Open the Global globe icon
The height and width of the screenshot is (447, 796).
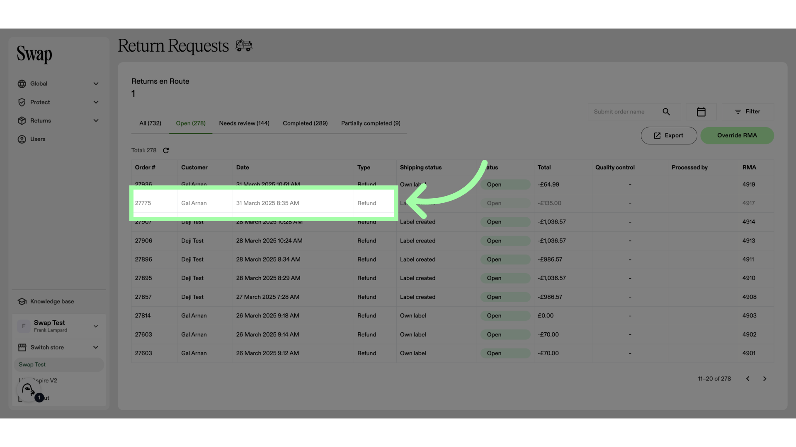pos(22,84)
